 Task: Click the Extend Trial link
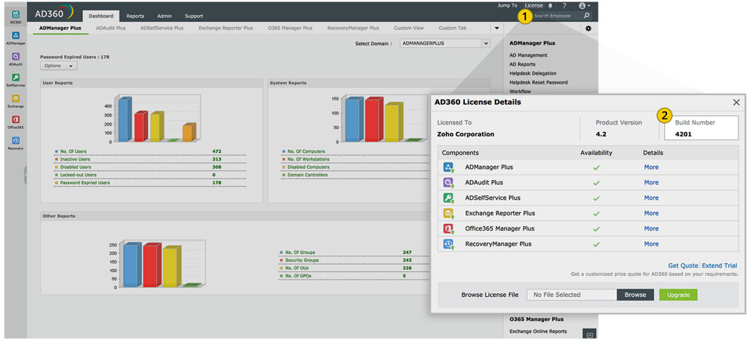[719, 265]
